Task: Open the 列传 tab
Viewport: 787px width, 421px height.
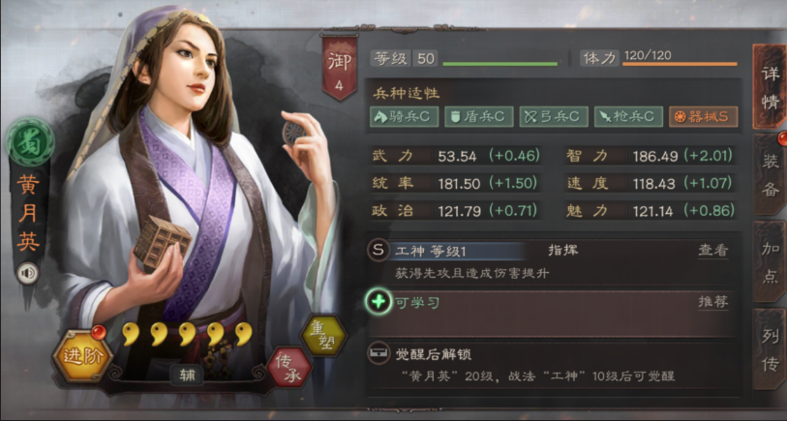Action: point(770,349)
